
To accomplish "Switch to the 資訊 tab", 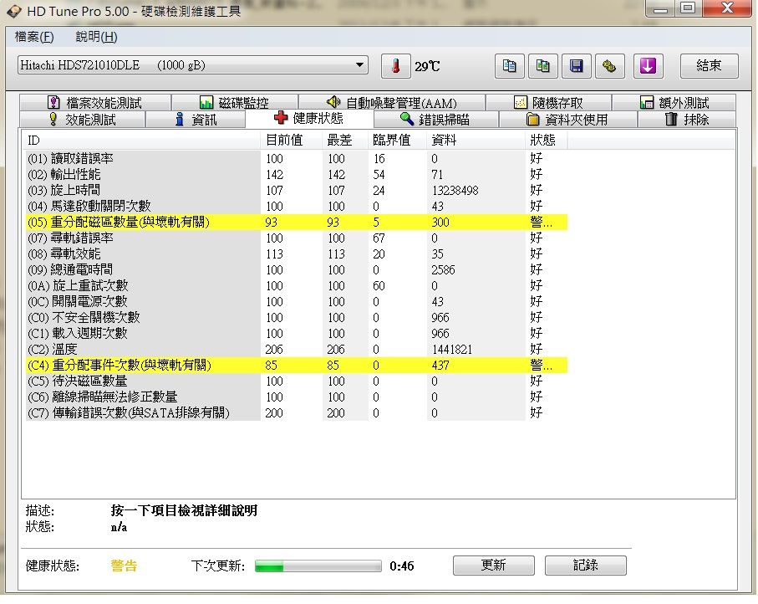I will click(x=196, y=120).
